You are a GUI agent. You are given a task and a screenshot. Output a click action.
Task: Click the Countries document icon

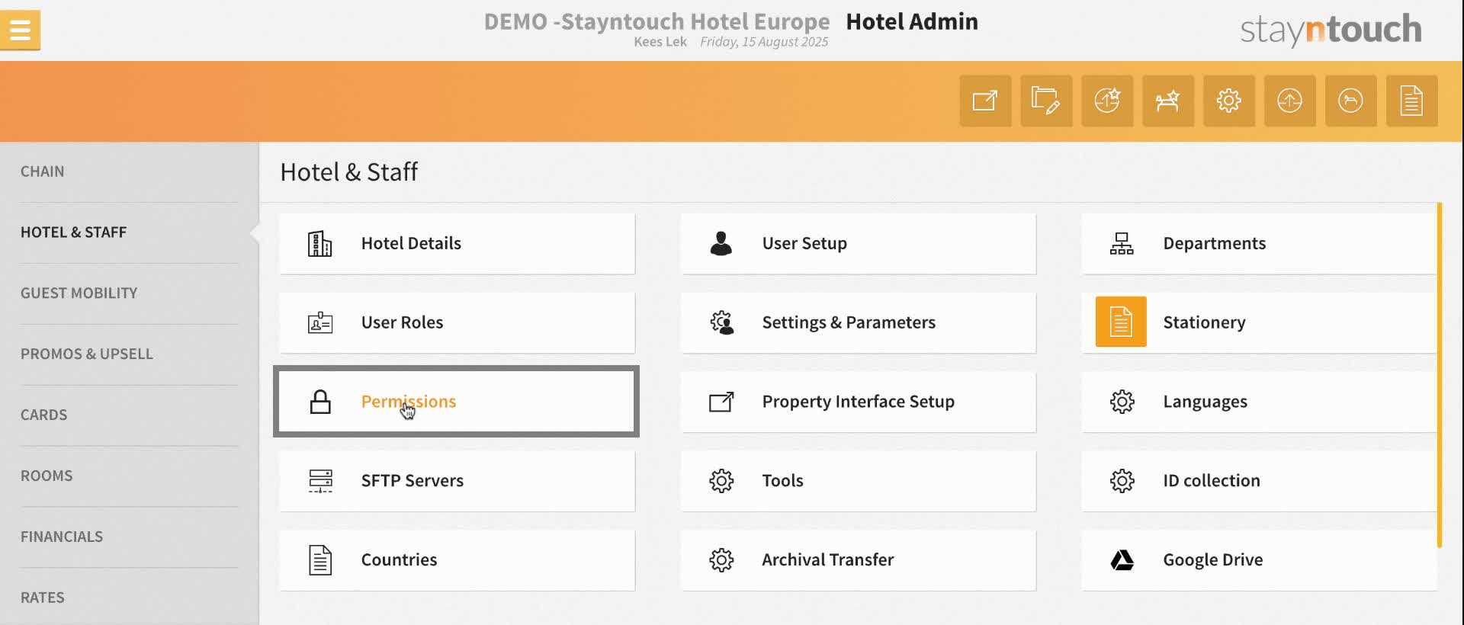click(x=320, y=560)
